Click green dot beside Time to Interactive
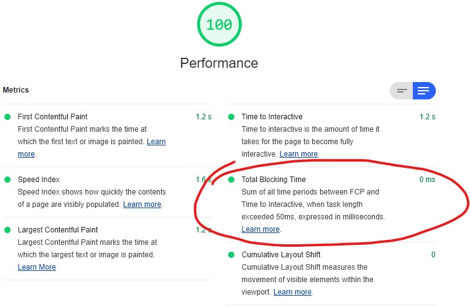The image size is (470, 307). (231, 117)
